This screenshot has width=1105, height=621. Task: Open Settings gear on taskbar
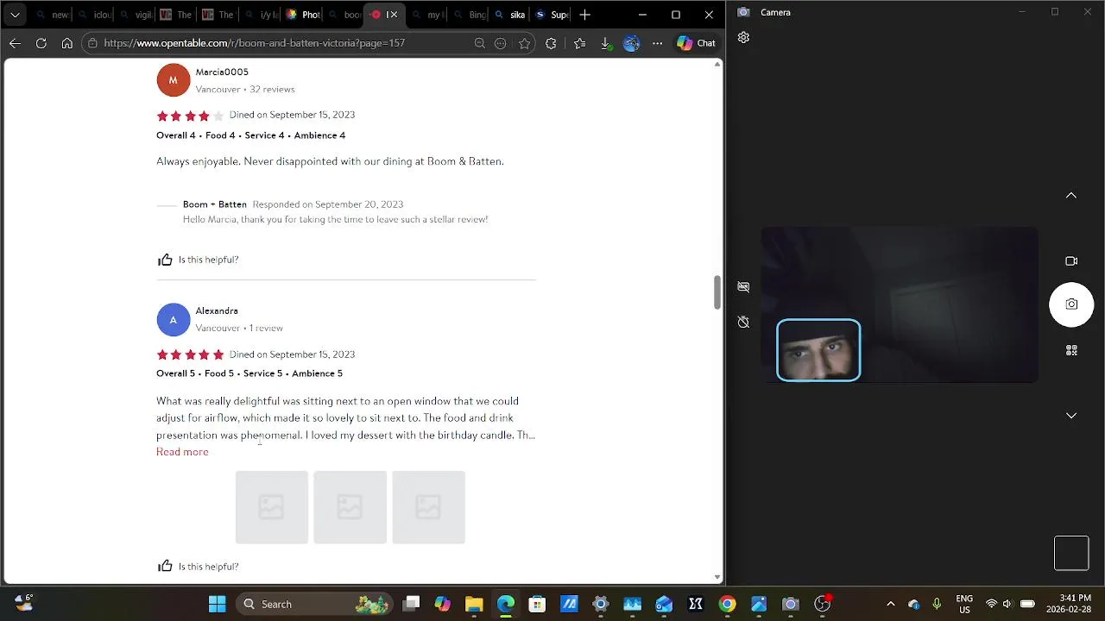tap(601, 604)
